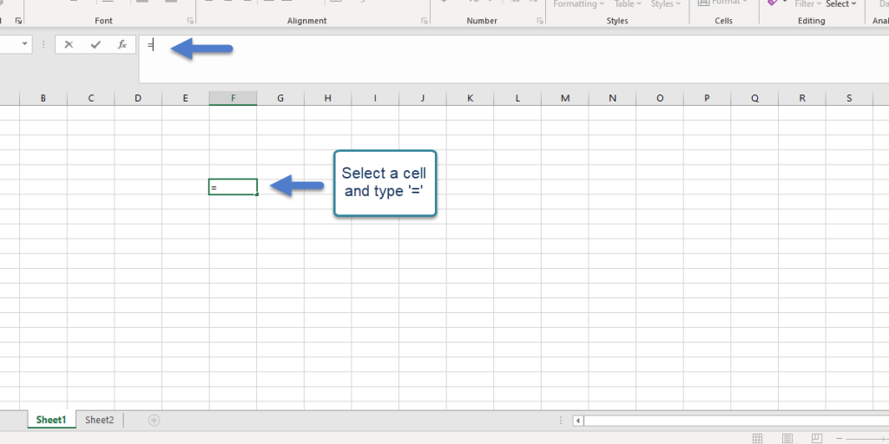This screenshot has height=444, width=889.
Task: Open the Insert Function fx dialog
Action: tap(122, 44)
